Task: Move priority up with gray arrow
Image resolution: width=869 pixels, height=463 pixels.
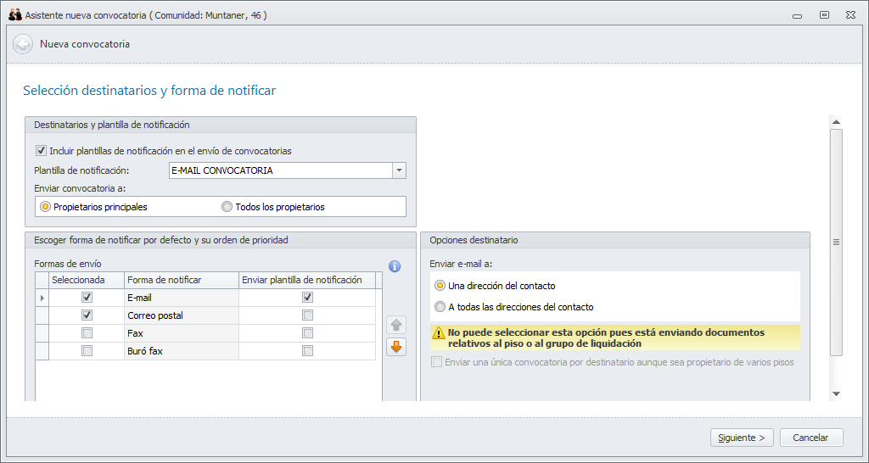Action: (x=396, y=325)
